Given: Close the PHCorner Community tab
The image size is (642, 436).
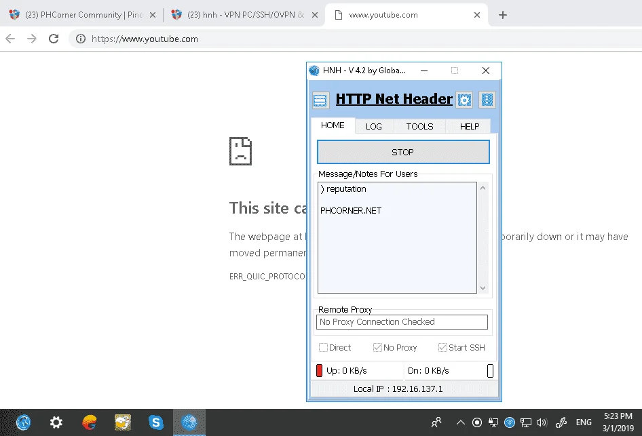Looking at the screenshot, I should pyautogui.click(x=152, y=15).
